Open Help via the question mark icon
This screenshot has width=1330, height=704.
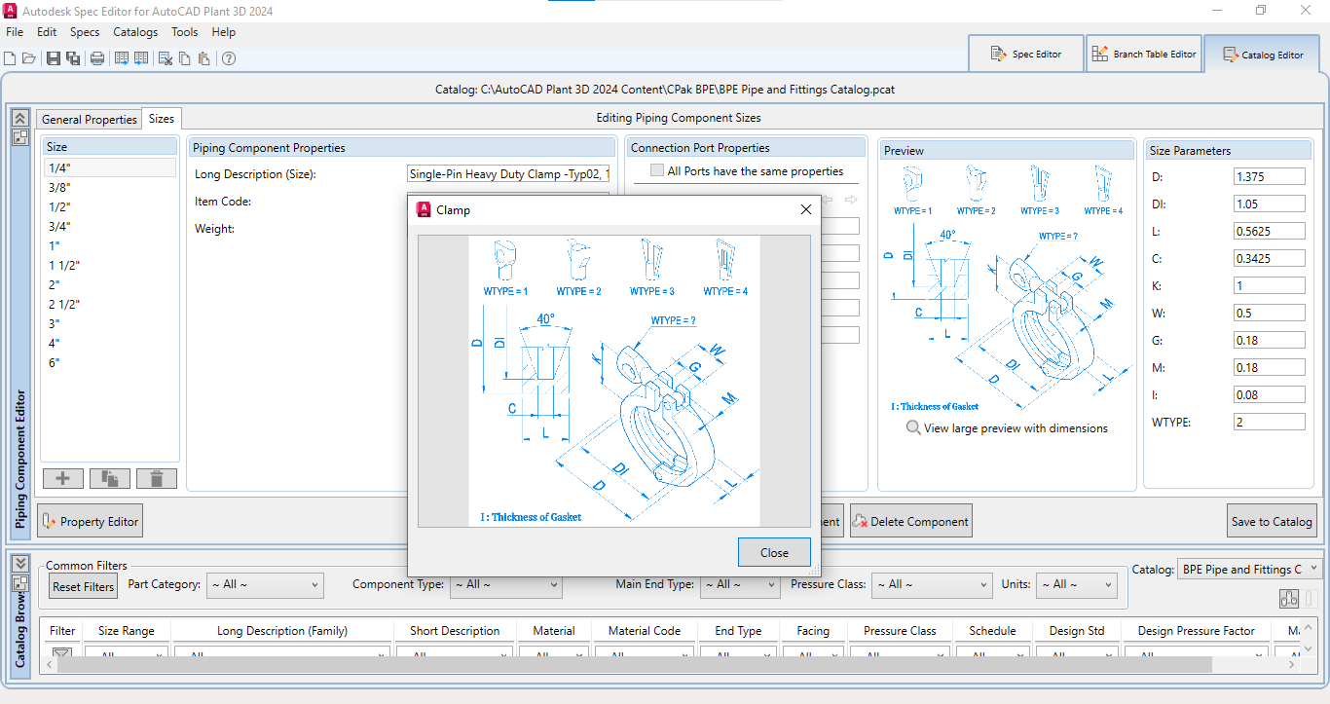[229, 58]
